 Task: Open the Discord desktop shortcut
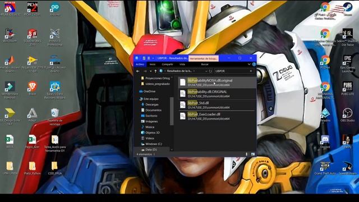325,141
